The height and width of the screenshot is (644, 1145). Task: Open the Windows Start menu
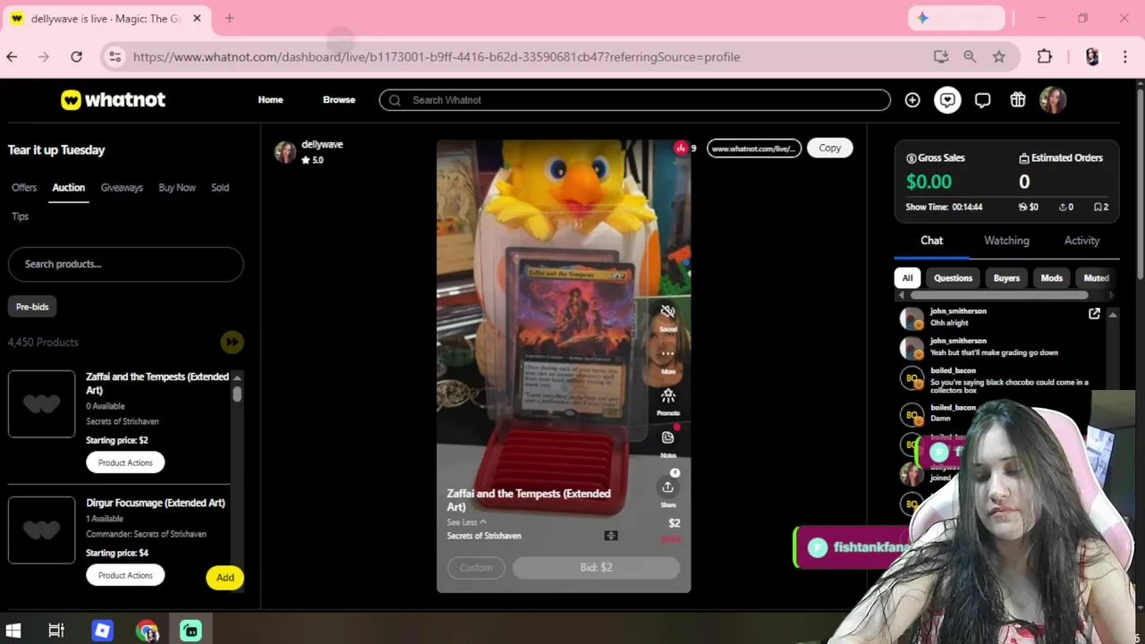pyautogui.click(x=13, y=631)
